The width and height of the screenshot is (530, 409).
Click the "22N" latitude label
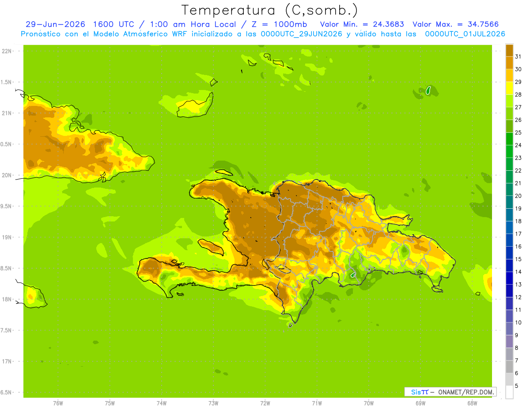pos(8,51)
